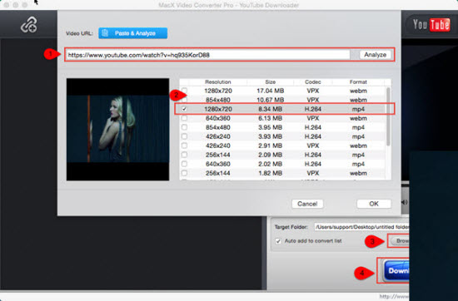Check the 426x240 2.91 MB webm row
458x301 pixels.
(184, 146)
